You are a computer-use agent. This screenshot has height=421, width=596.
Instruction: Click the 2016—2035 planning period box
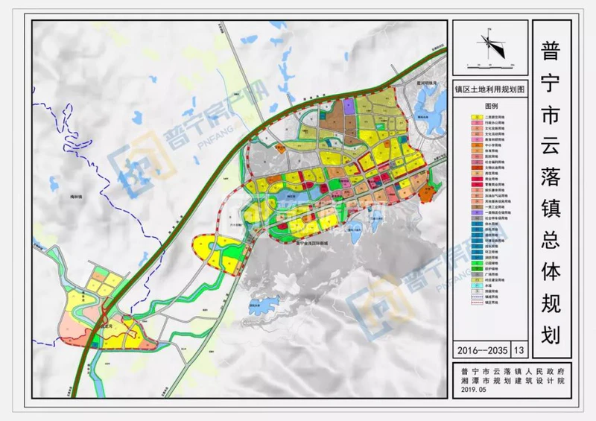[481, 349]
